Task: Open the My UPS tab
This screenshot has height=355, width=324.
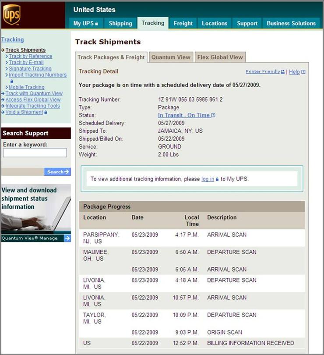Action: pyautogui.click(x=86, y=23)
